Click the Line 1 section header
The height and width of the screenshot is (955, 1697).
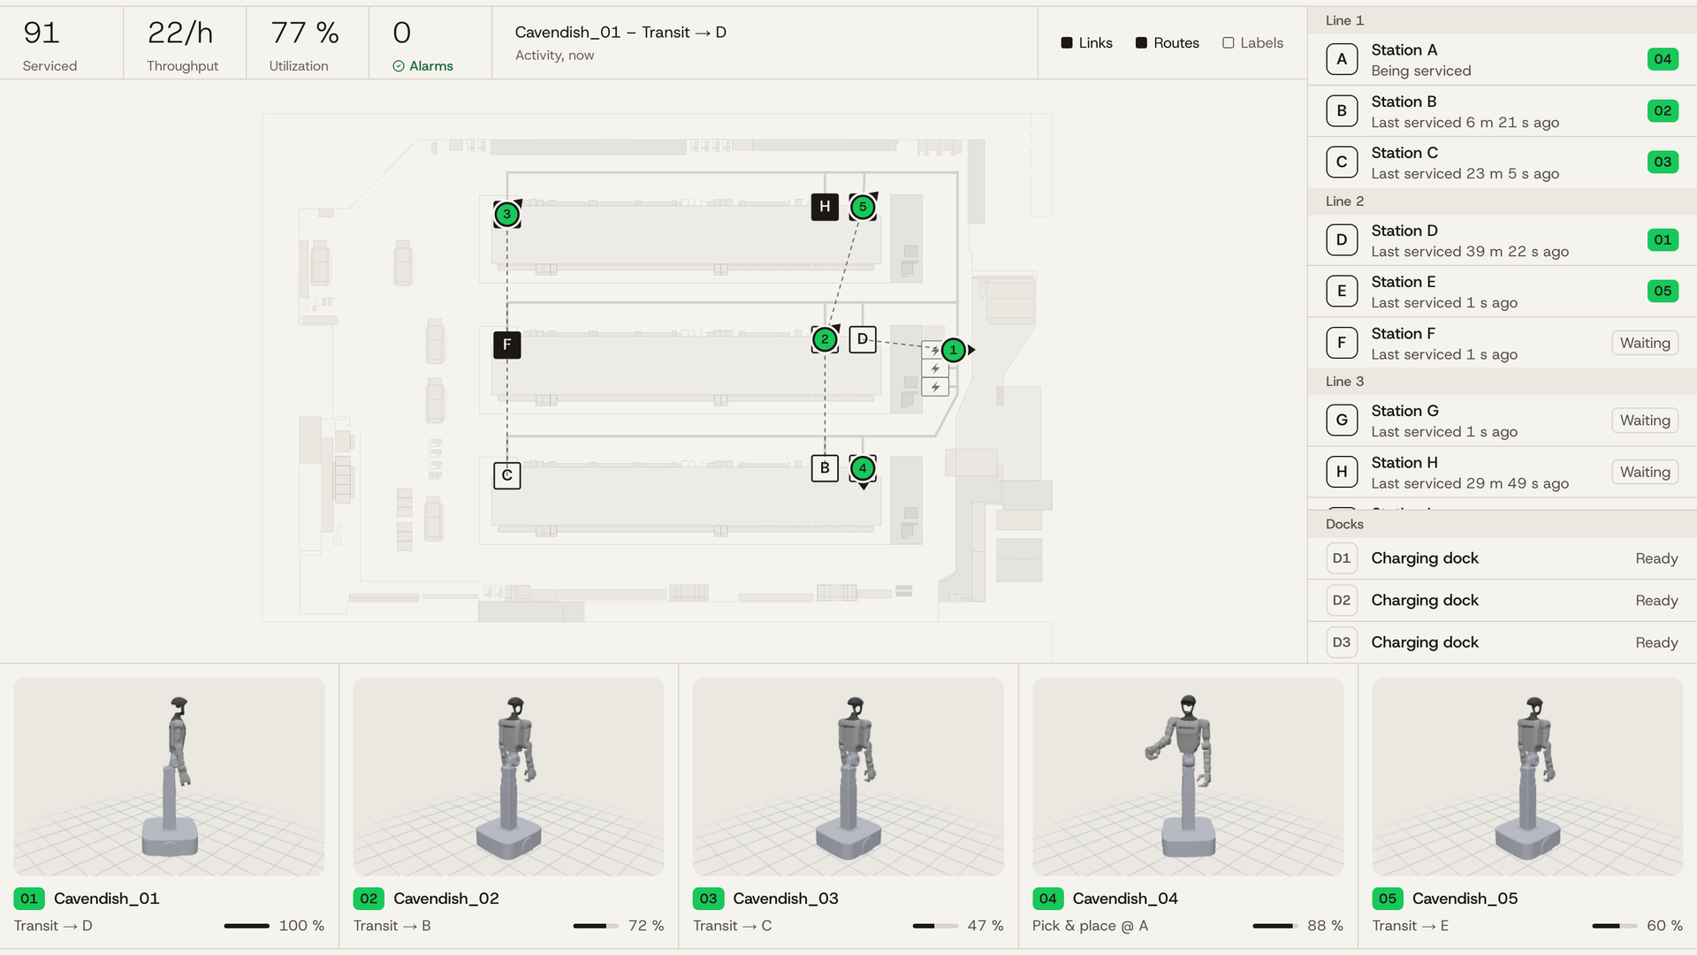(x=1502, y=20)
